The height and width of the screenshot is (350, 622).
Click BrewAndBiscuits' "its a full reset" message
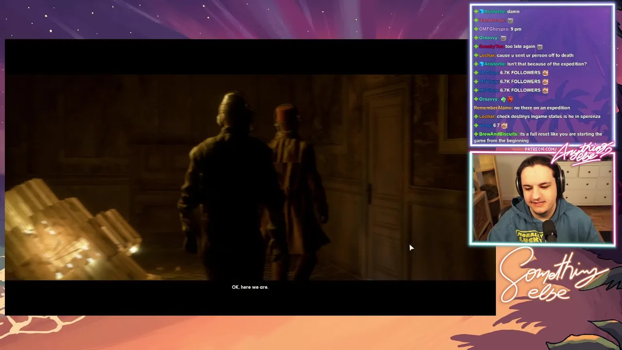tap(538, 137)
